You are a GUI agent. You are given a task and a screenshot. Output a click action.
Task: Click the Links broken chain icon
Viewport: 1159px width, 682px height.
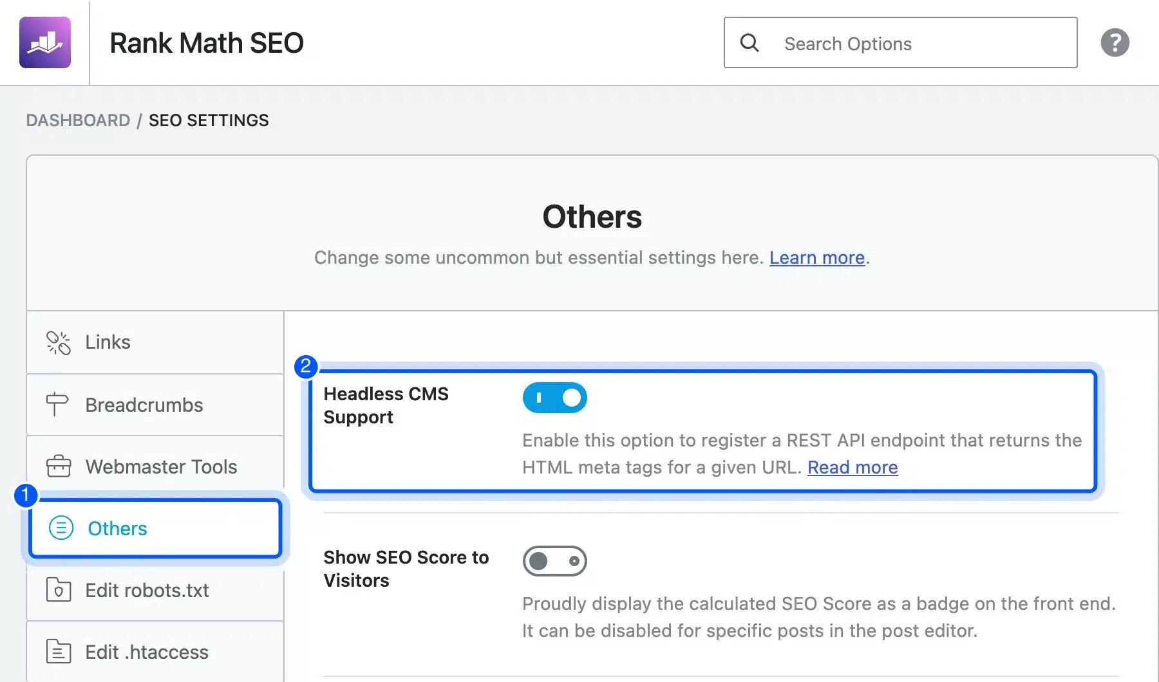click(58, 342)
